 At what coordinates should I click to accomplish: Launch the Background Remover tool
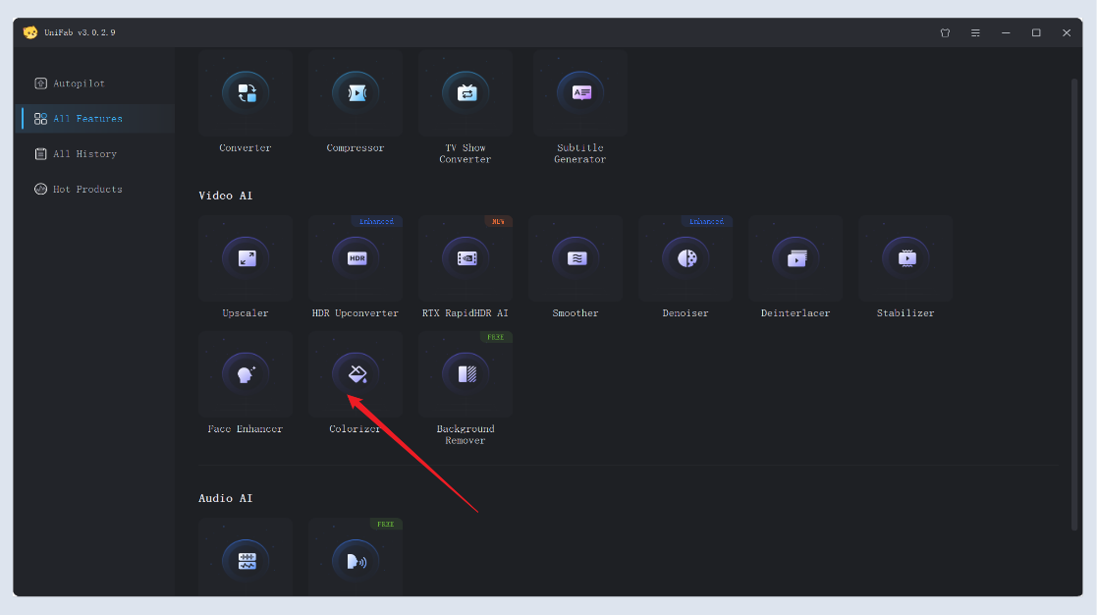click(x=466, y=374)
